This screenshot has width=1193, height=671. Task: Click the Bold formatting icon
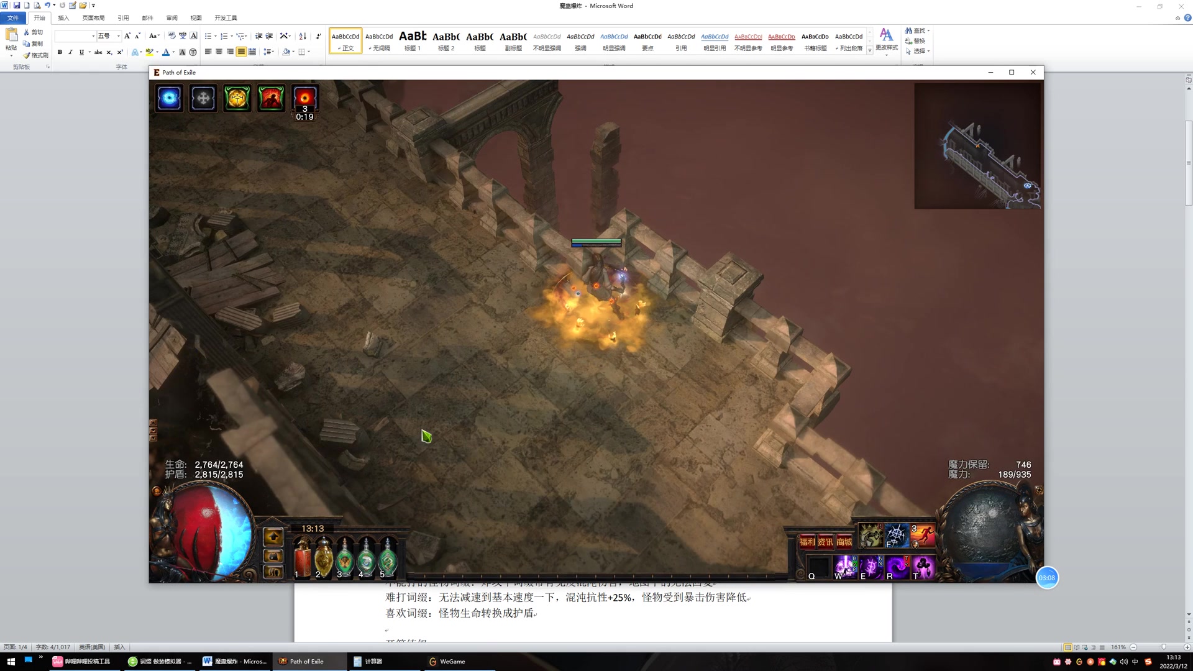pyautogui.click(x=60, y=52)
